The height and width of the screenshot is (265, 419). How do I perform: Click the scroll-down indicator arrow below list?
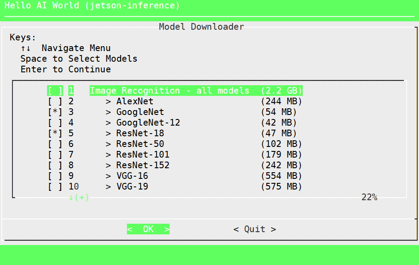click(x=71, y=198)
